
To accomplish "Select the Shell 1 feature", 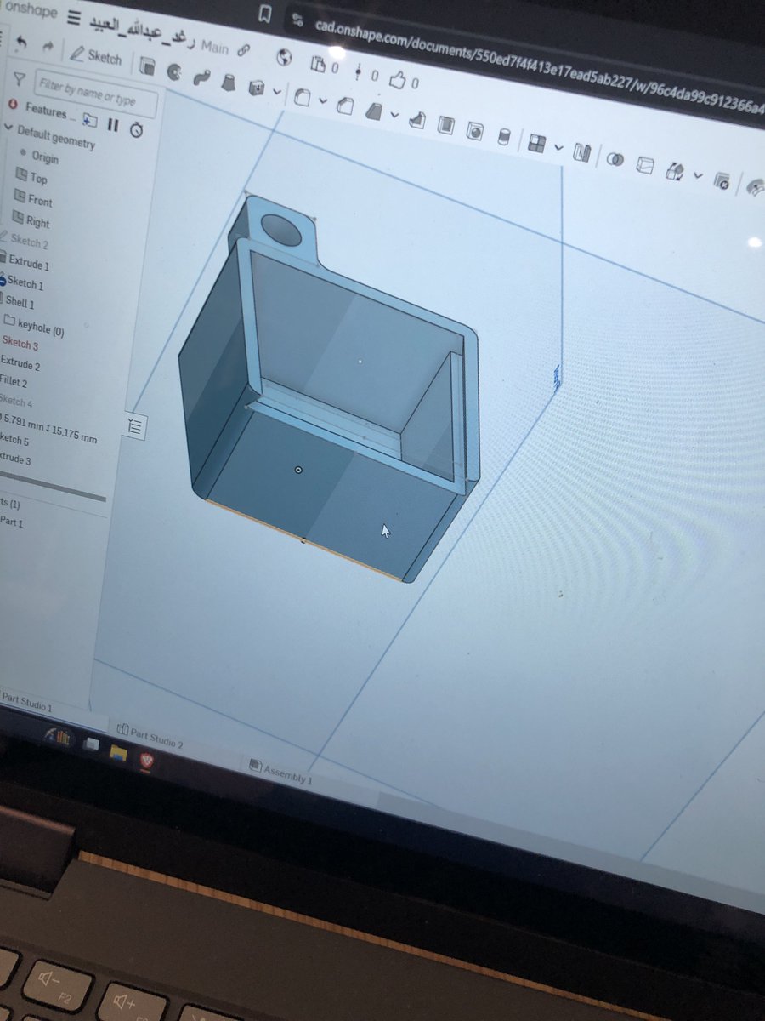I will tap(20, 303).
